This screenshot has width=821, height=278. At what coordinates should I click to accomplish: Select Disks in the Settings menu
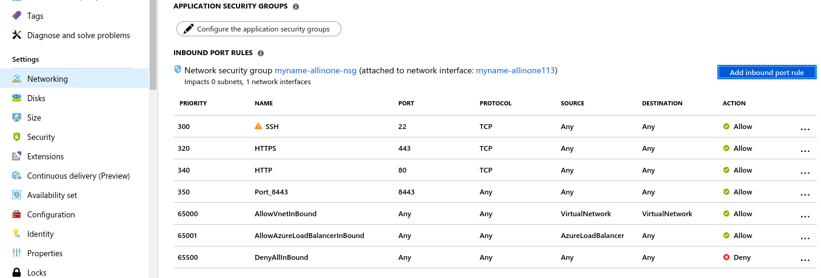coord(74,98)
